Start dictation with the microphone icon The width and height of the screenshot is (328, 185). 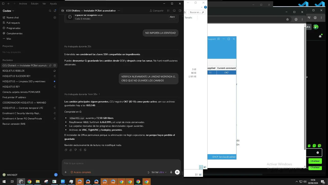tap(171, 172)
